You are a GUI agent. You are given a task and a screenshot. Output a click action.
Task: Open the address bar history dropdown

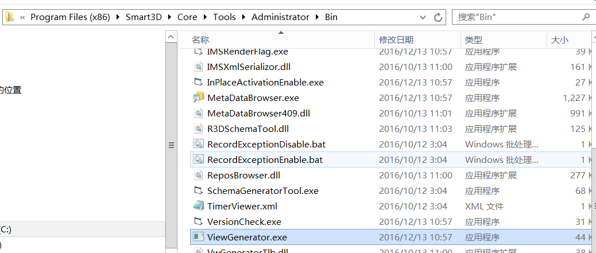coord(423,17)
